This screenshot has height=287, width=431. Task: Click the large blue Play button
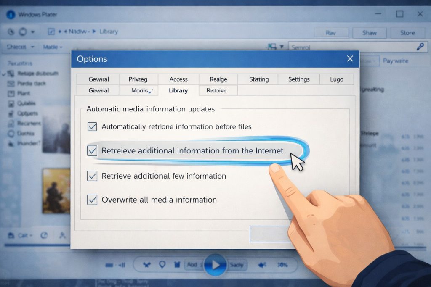pyautogui.click(x=215, y=265)
